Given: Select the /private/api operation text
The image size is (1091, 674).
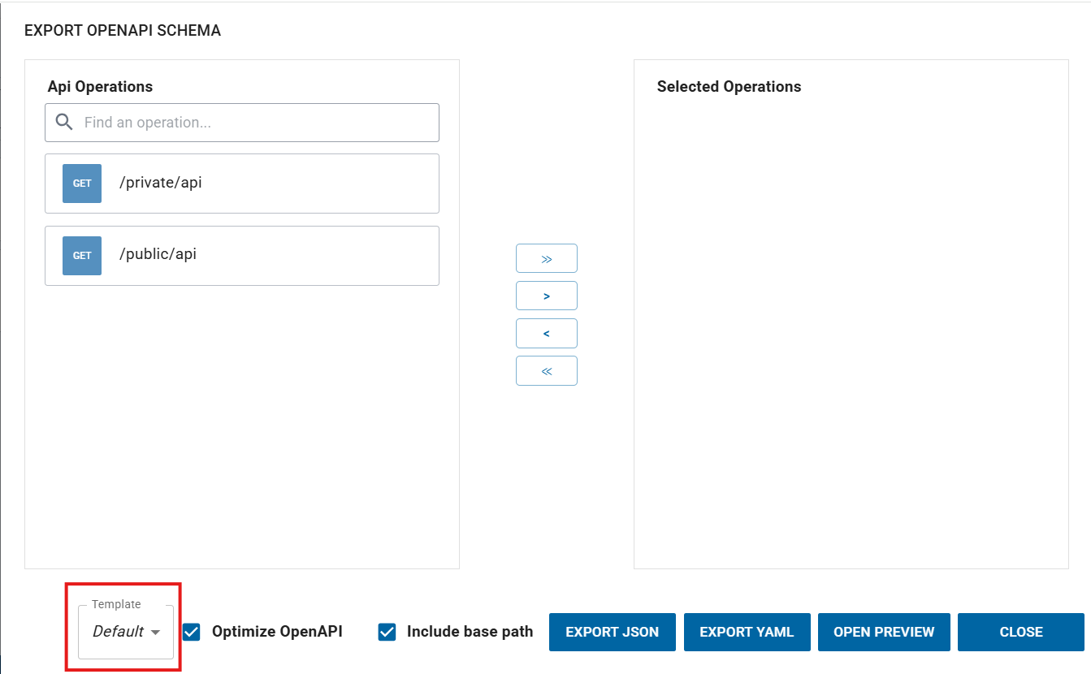Looking at the screenshot, I should tap(161, 183).
